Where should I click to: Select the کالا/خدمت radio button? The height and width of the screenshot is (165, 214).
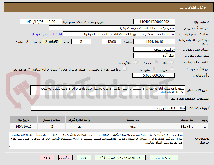click(x=136, y=62)
